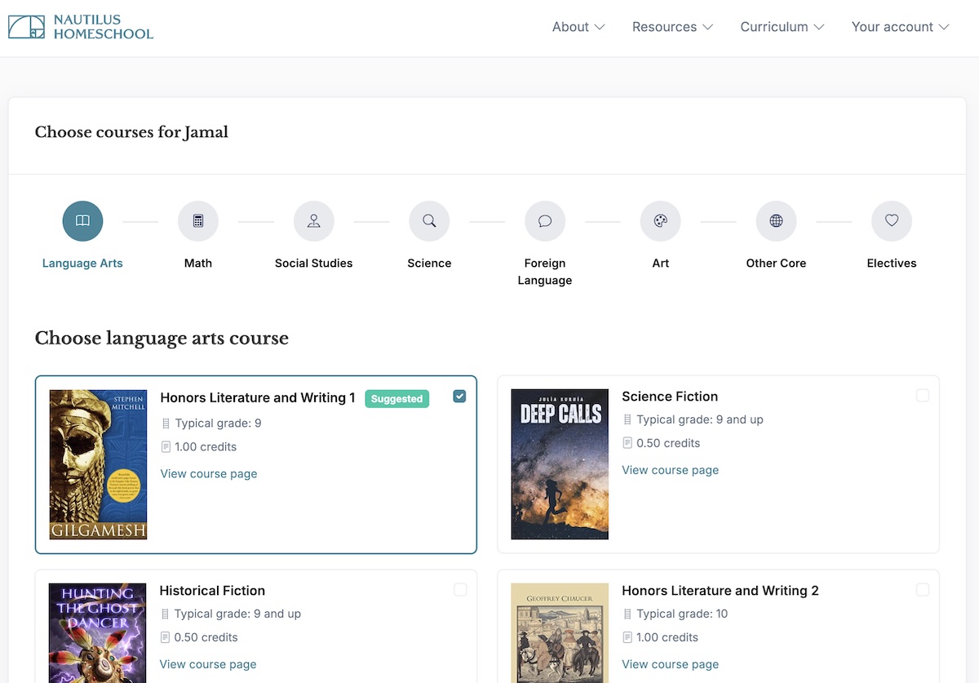
Task: Check the Science Fiction course checkbox
Action: coord(922,396)
